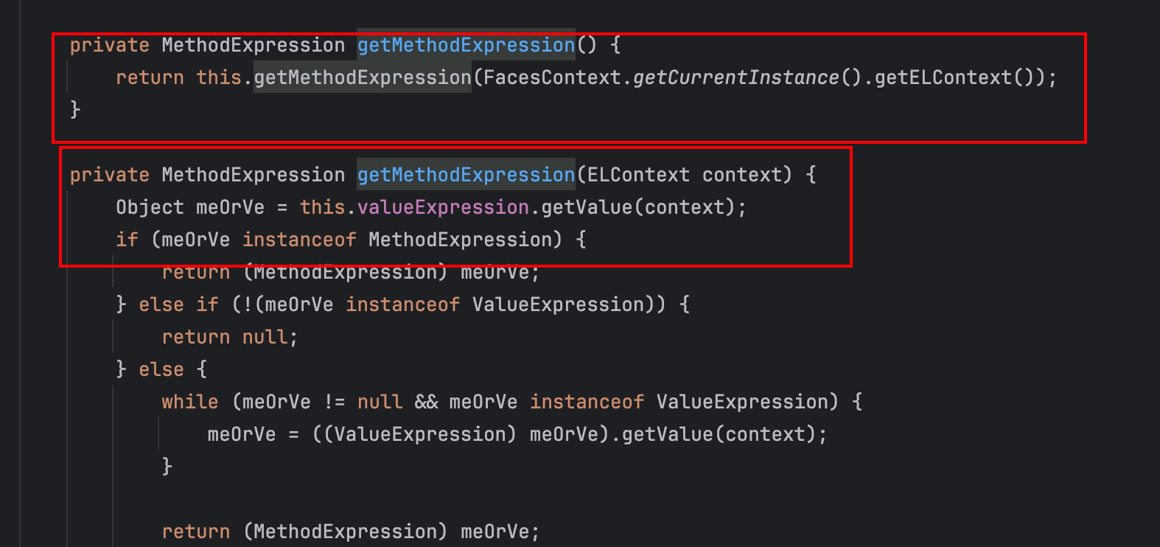This screenshot has width=1160, height=547.
Task: Click the no-argument getMethodExpression method declaration name
Action: click(x=466, y=45)
